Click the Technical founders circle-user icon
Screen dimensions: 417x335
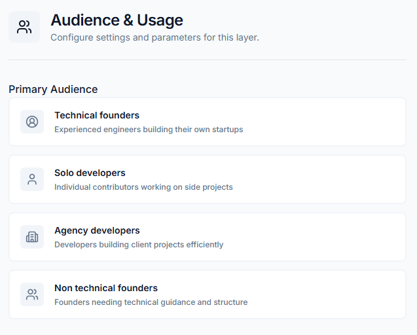click(32, 122)
